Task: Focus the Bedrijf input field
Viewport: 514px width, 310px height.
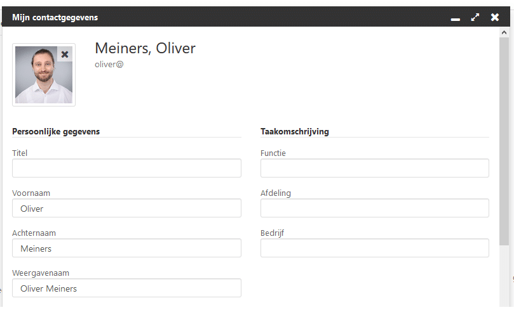Action: click(374, 248)
